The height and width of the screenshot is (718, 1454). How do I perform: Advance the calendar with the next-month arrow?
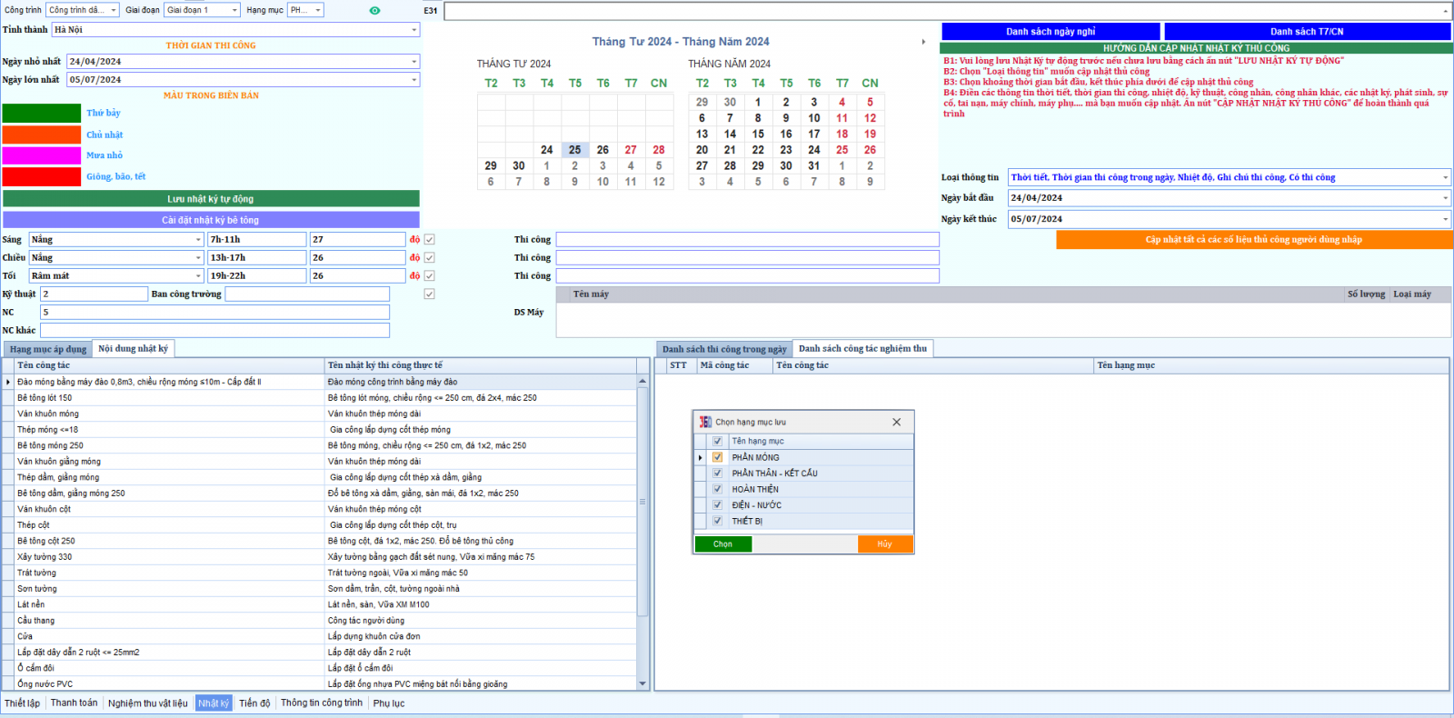[923, 42]
